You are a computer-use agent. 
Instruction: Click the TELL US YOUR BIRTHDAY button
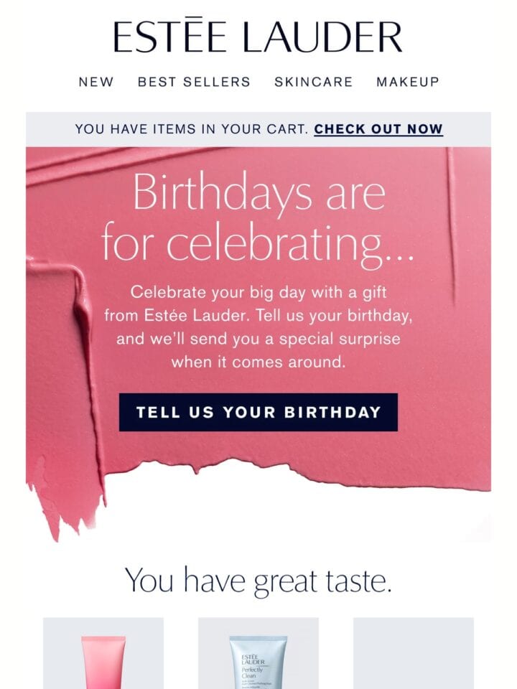click(x=258, y=412)
